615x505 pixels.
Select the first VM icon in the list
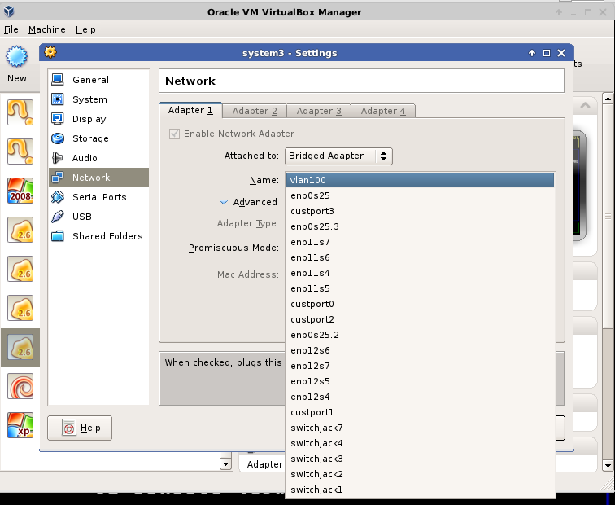pyautogui.click(x=20, y=112)
